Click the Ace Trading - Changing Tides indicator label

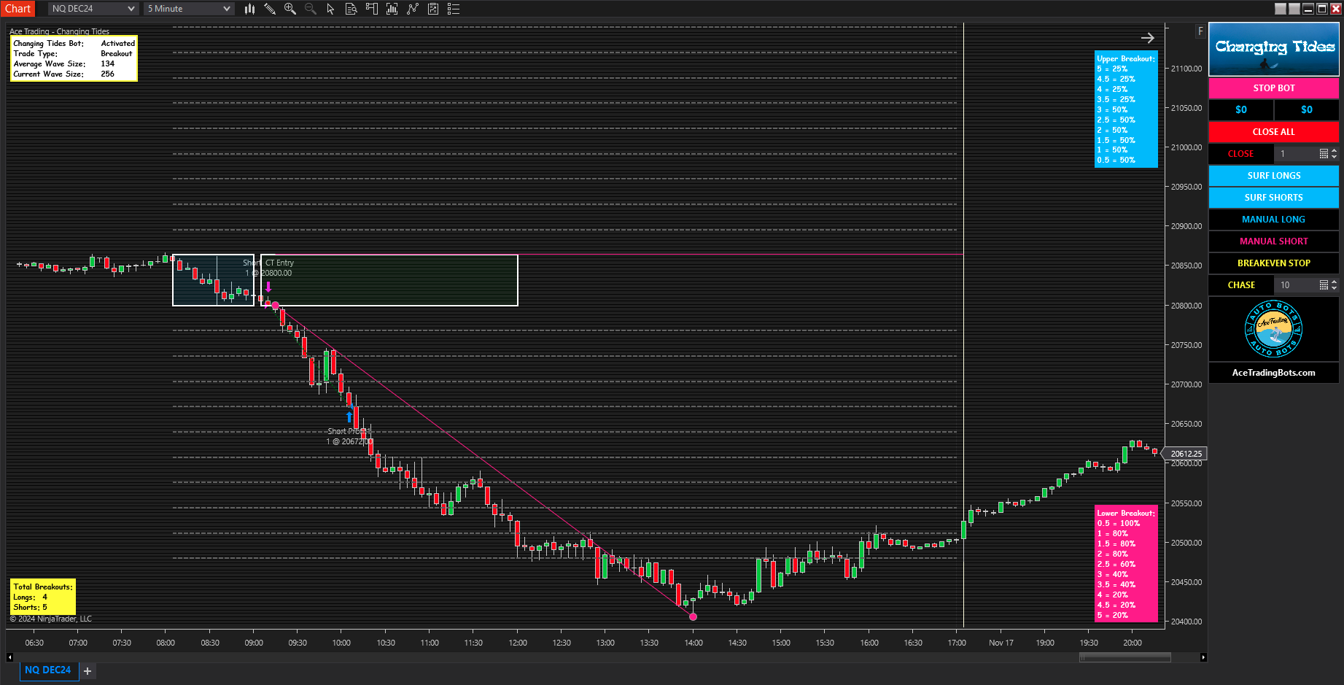pyautogui.click(x=59, y=31)
